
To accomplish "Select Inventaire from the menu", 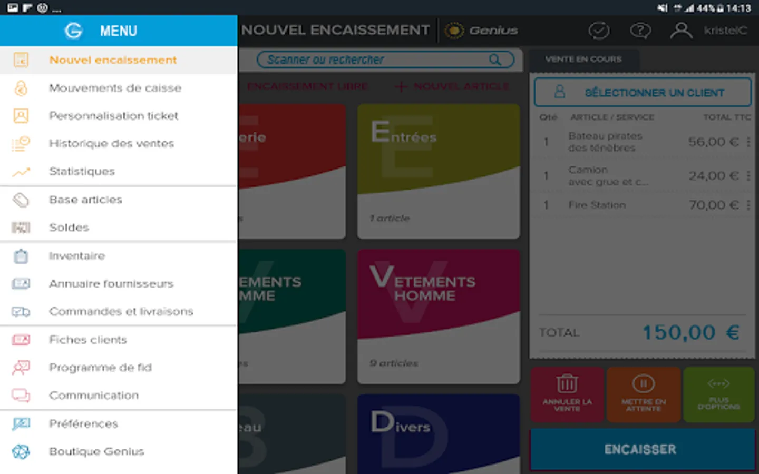I will pyautogui.click(x=77, y=256).
